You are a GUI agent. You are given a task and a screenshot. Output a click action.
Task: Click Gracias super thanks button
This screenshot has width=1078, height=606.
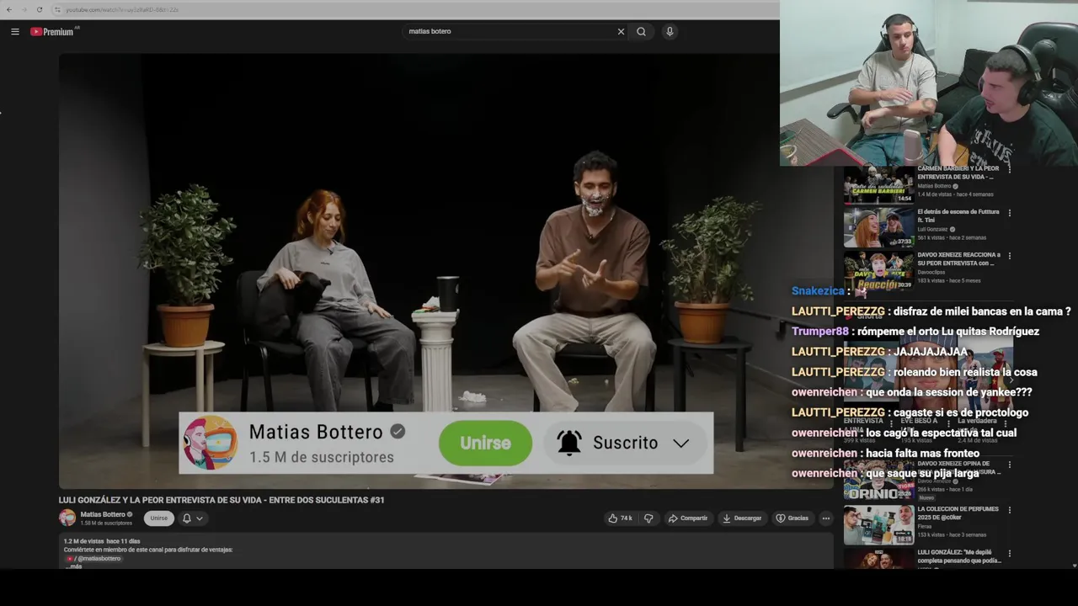point(792,518)
